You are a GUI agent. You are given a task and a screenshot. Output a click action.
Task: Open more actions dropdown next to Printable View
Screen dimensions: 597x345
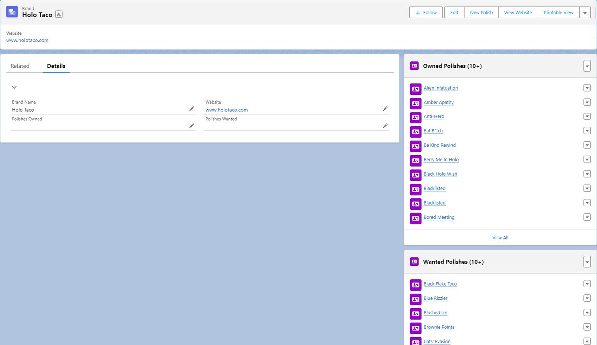[585, 13]
